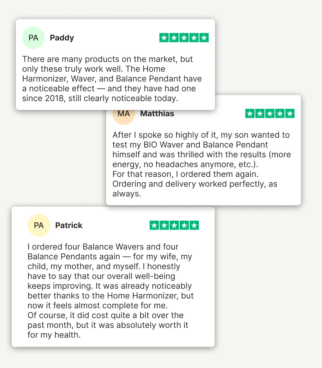Screen dimensions: 322x368
Task: Click Matthias's orange MA avatar
Action: click(124, 114)
